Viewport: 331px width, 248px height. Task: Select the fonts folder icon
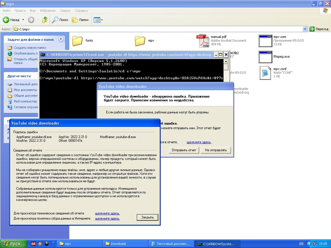tap(77, 41)
